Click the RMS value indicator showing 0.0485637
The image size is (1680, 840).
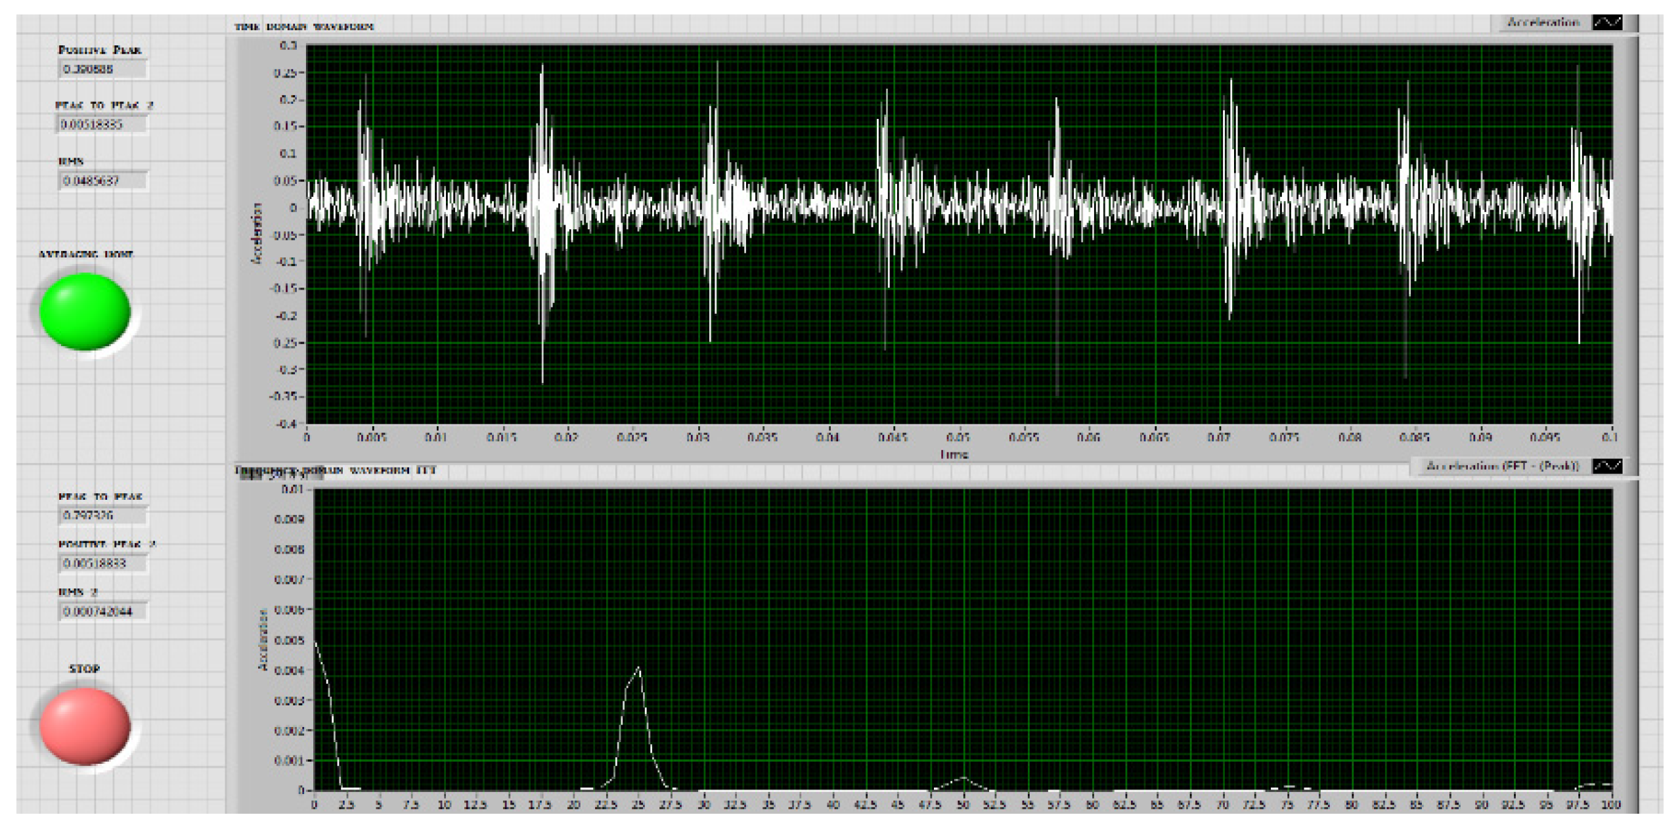tap(102, 181)
